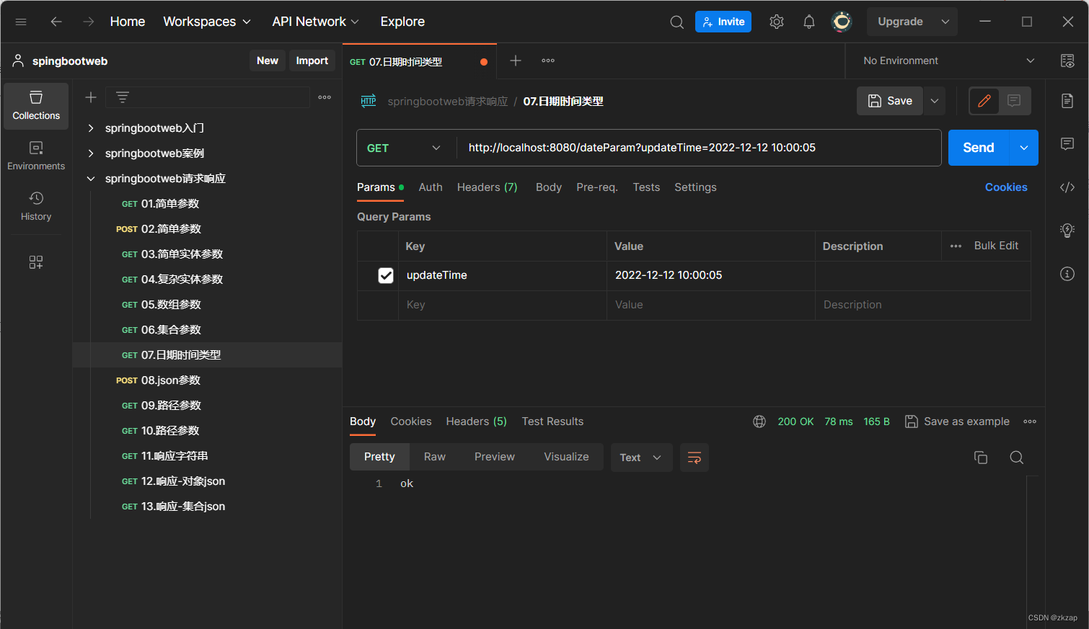Image resolution: width=1089 pixels, height=629 pixels.
Task: Switch to Headers (7) request tab
Action: [487, 187]
